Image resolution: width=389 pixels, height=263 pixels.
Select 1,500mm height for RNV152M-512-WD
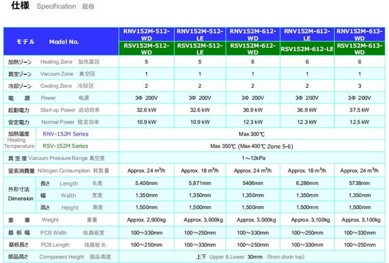146,207
